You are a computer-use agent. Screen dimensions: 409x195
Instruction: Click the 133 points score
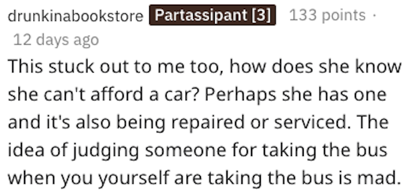(327, 16)
